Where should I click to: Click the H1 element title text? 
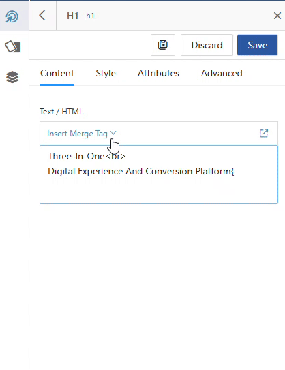(73, 16)
